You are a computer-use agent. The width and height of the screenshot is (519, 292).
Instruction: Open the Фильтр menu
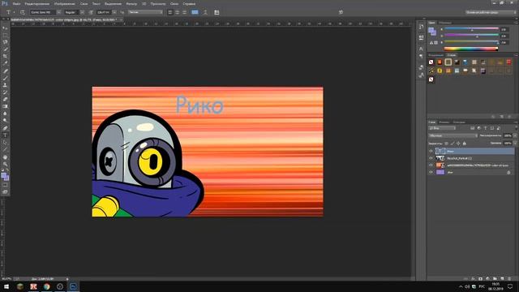click(x=131, y=3)
